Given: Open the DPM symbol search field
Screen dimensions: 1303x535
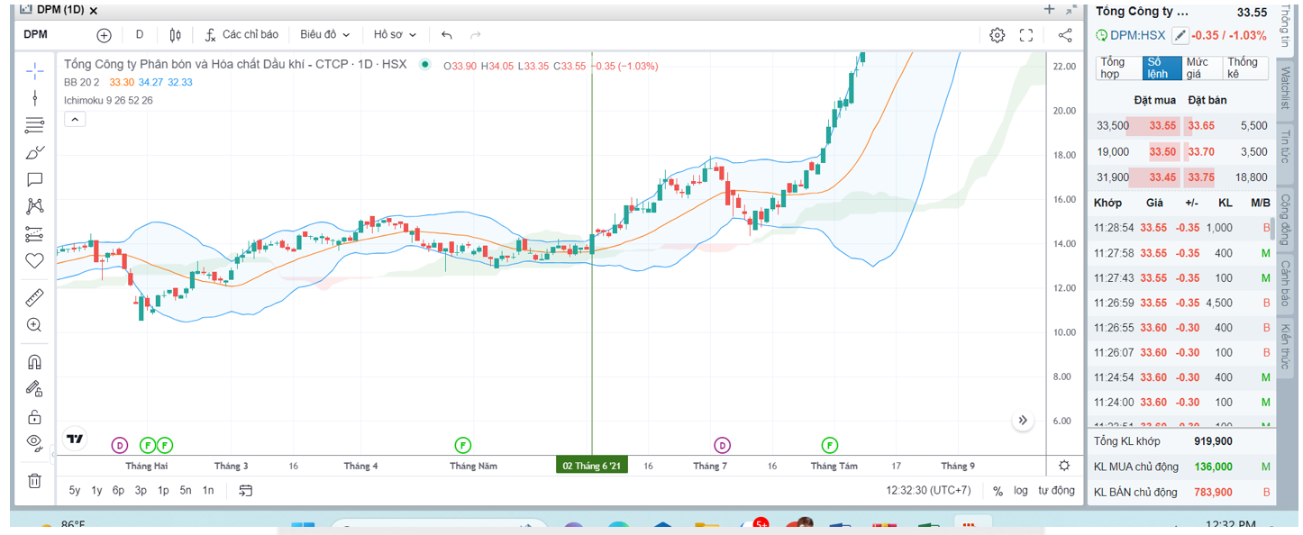Looking at the screenshot, I should point(36,35).
